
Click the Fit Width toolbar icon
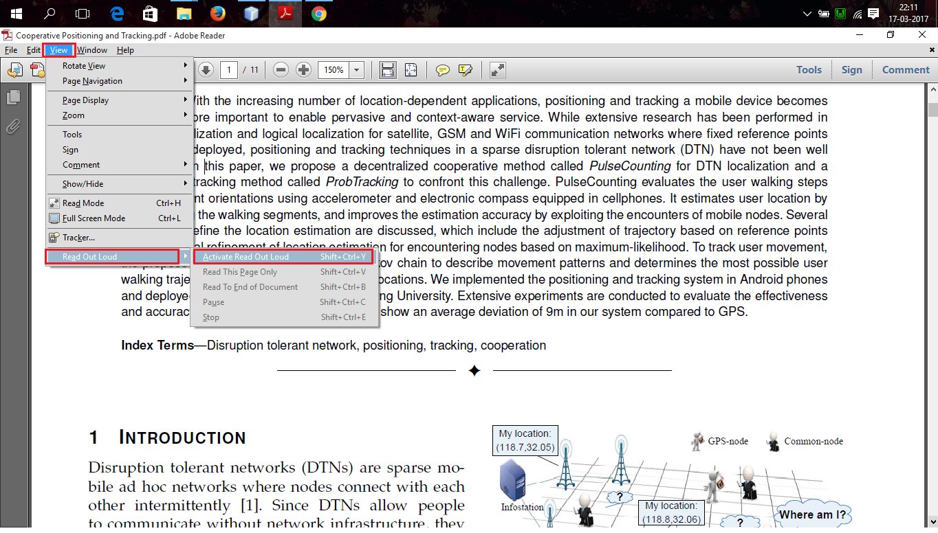click(x=387, y=69)
